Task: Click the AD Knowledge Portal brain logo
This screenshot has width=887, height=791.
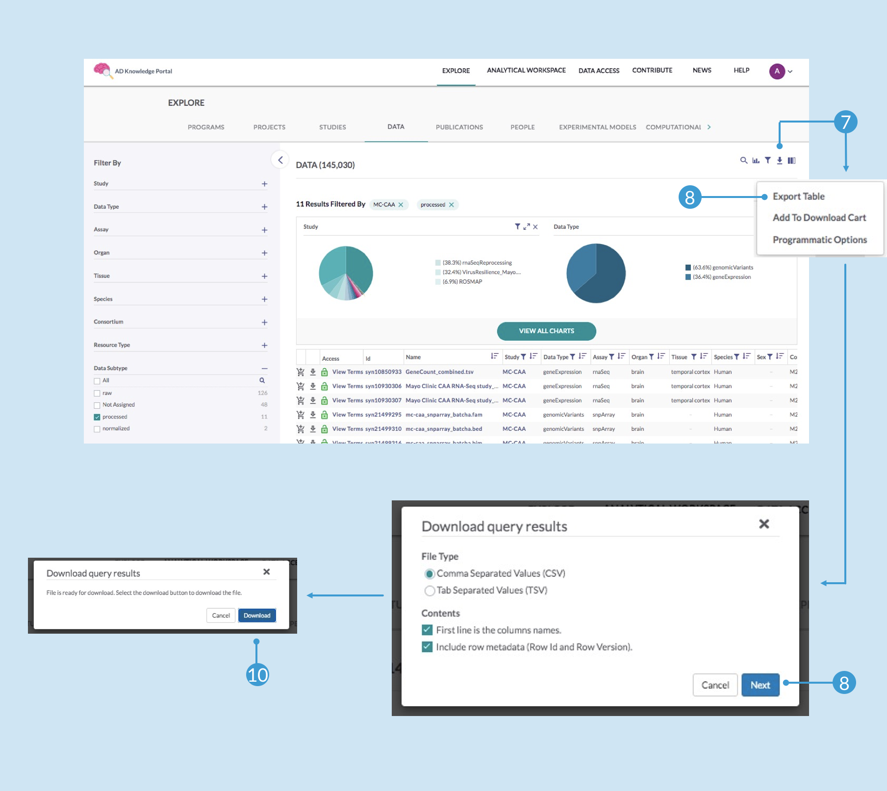Action: pyautogui.click(x=102, y=71)
